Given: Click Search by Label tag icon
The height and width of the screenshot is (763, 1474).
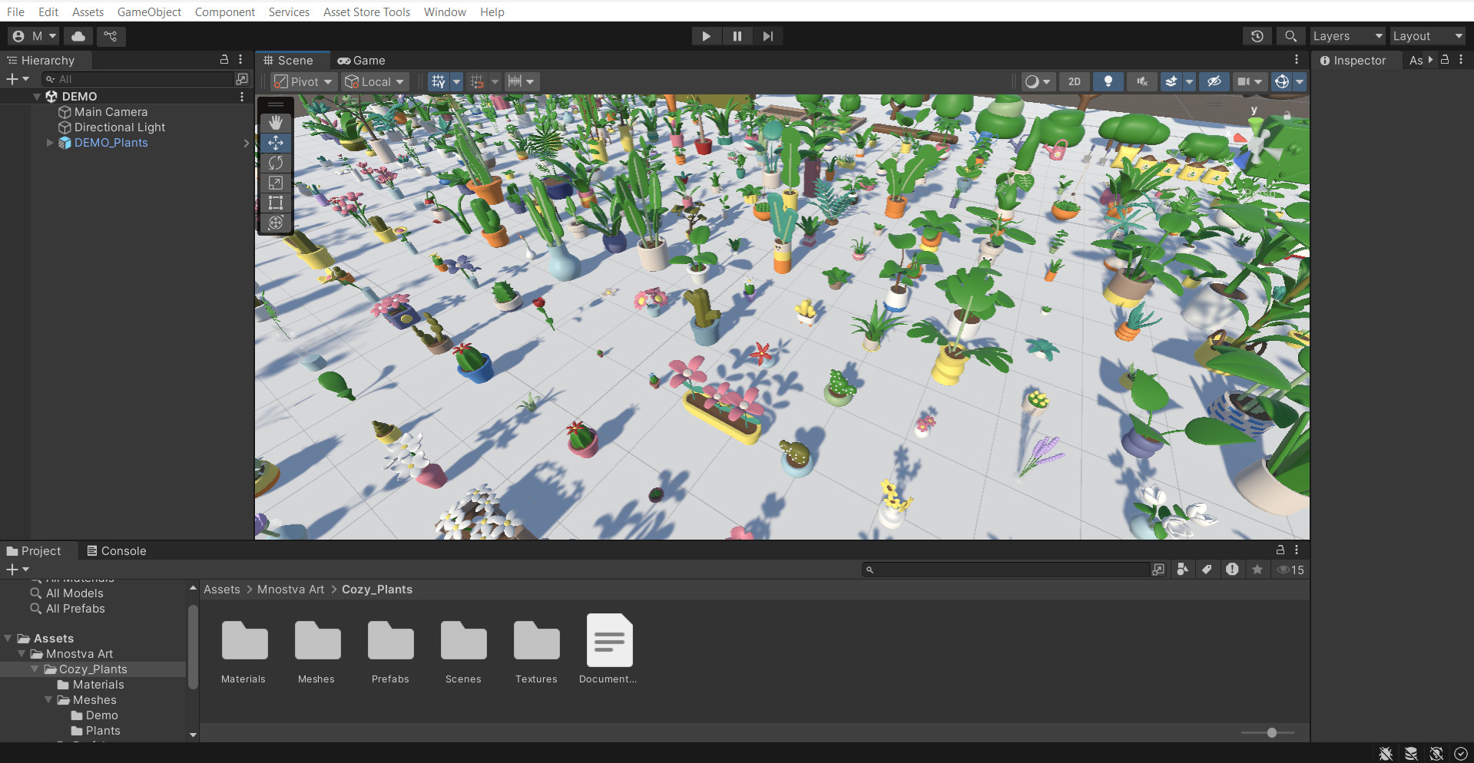Looking at the screenshot, I should [1207, 570].
